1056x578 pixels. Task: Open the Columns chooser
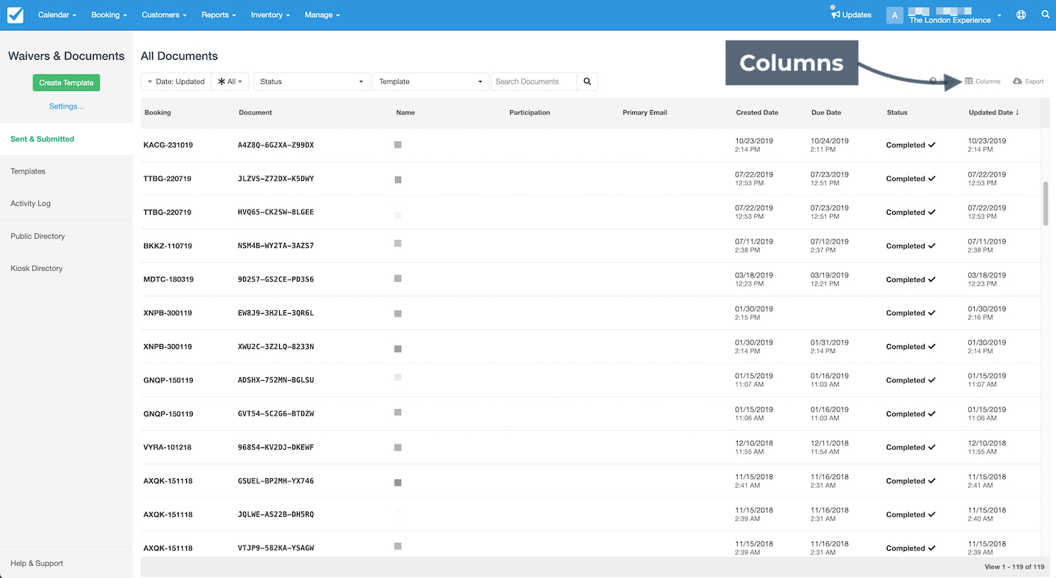tap(983, 81)
